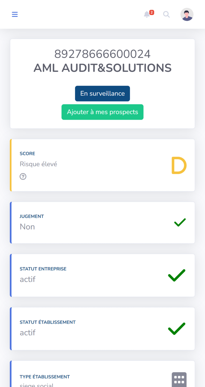Click the yellow D score grade
This screenshot has width=205, height=387.
[179, 166]
